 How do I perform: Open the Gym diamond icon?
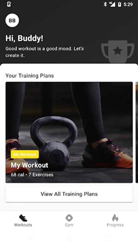(x=69, y=218)
